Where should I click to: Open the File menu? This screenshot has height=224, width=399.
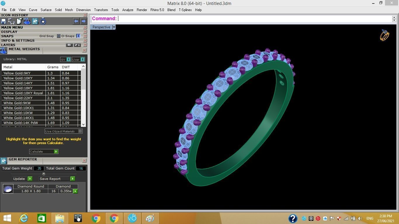click(x=4, y=10)
